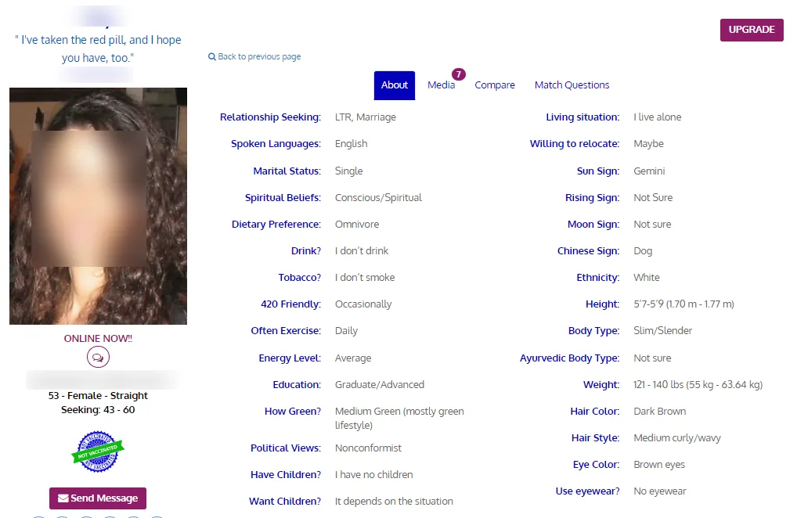Click the red pill headline quote
Screen dimensions: 797x518
98,49
